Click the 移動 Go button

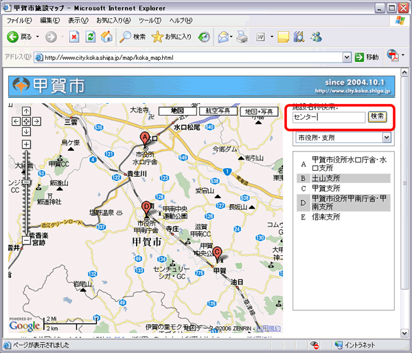tap(367, 57)
